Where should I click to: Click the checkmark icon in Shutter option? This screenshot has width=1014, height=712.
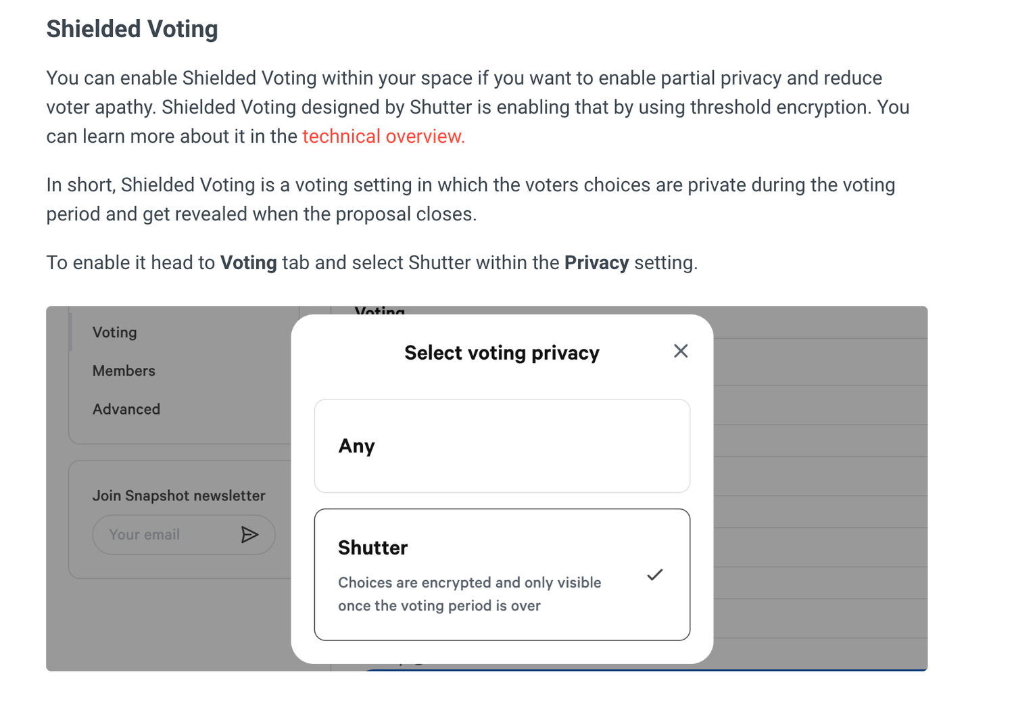(x=654, y=575)
